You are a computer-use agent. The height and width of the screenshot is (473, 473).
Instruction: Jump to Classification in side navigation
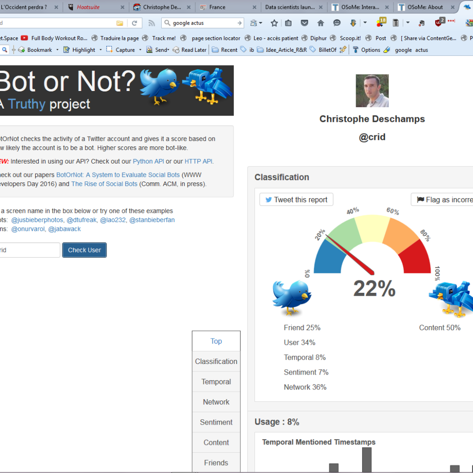[x=216, y=361]
